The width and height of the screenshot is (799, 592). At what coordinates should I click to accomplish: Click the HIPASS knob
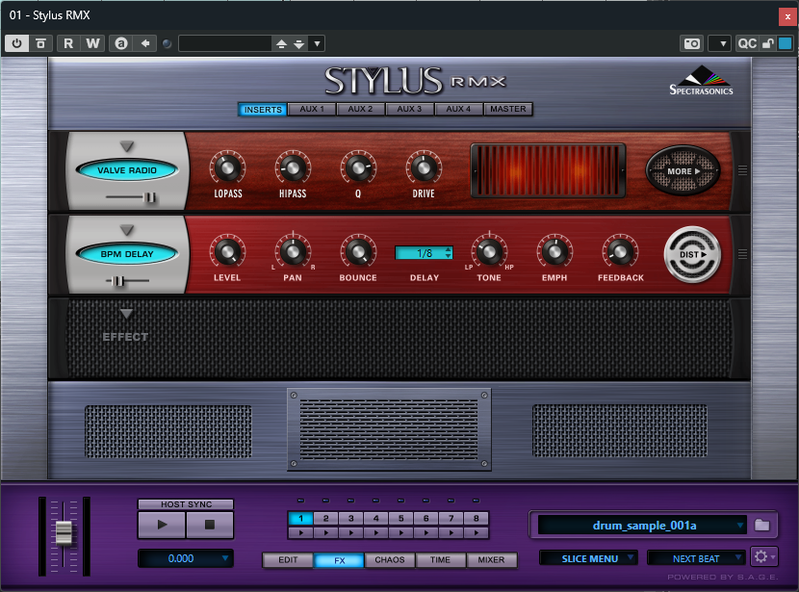[x=293, y=167]
